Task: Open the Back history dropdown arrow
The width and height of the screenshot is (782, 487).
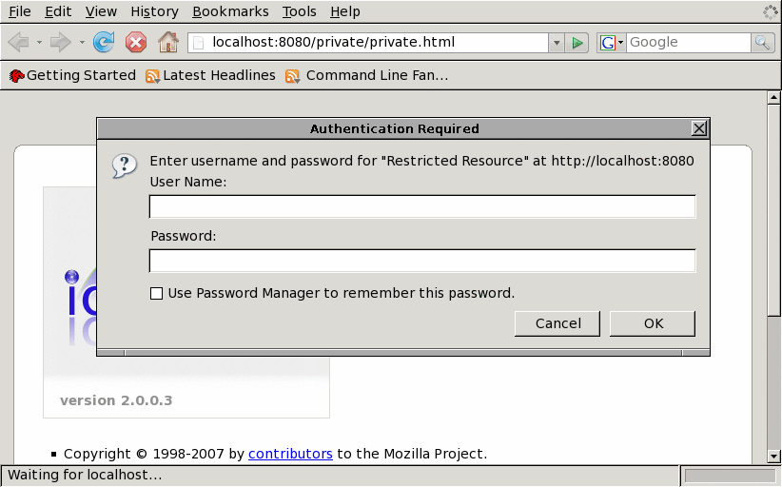Action: point(39,43)
